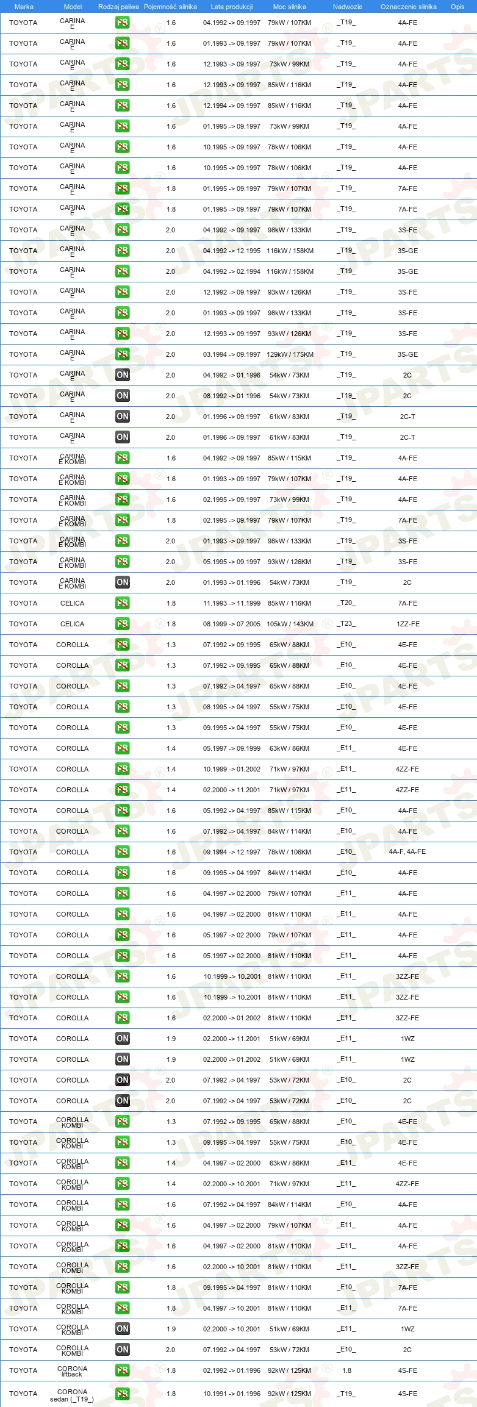Click the Model column header
The width and height of the screenshot is (477, 1407).
[73, 7]
